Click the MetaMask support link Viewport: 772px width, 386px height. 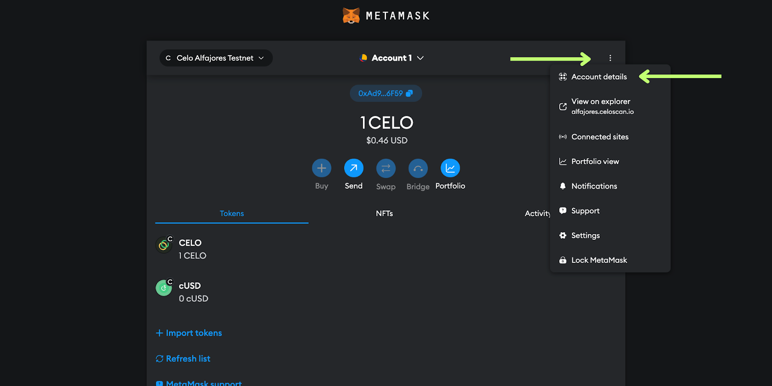[198, 383]
